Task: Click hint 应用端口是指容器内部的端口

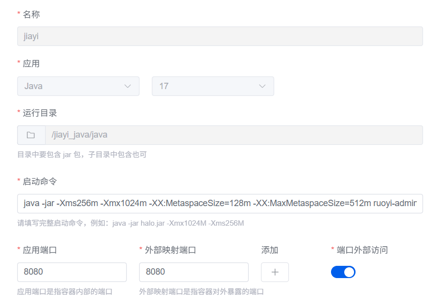Action: [65, 292]
